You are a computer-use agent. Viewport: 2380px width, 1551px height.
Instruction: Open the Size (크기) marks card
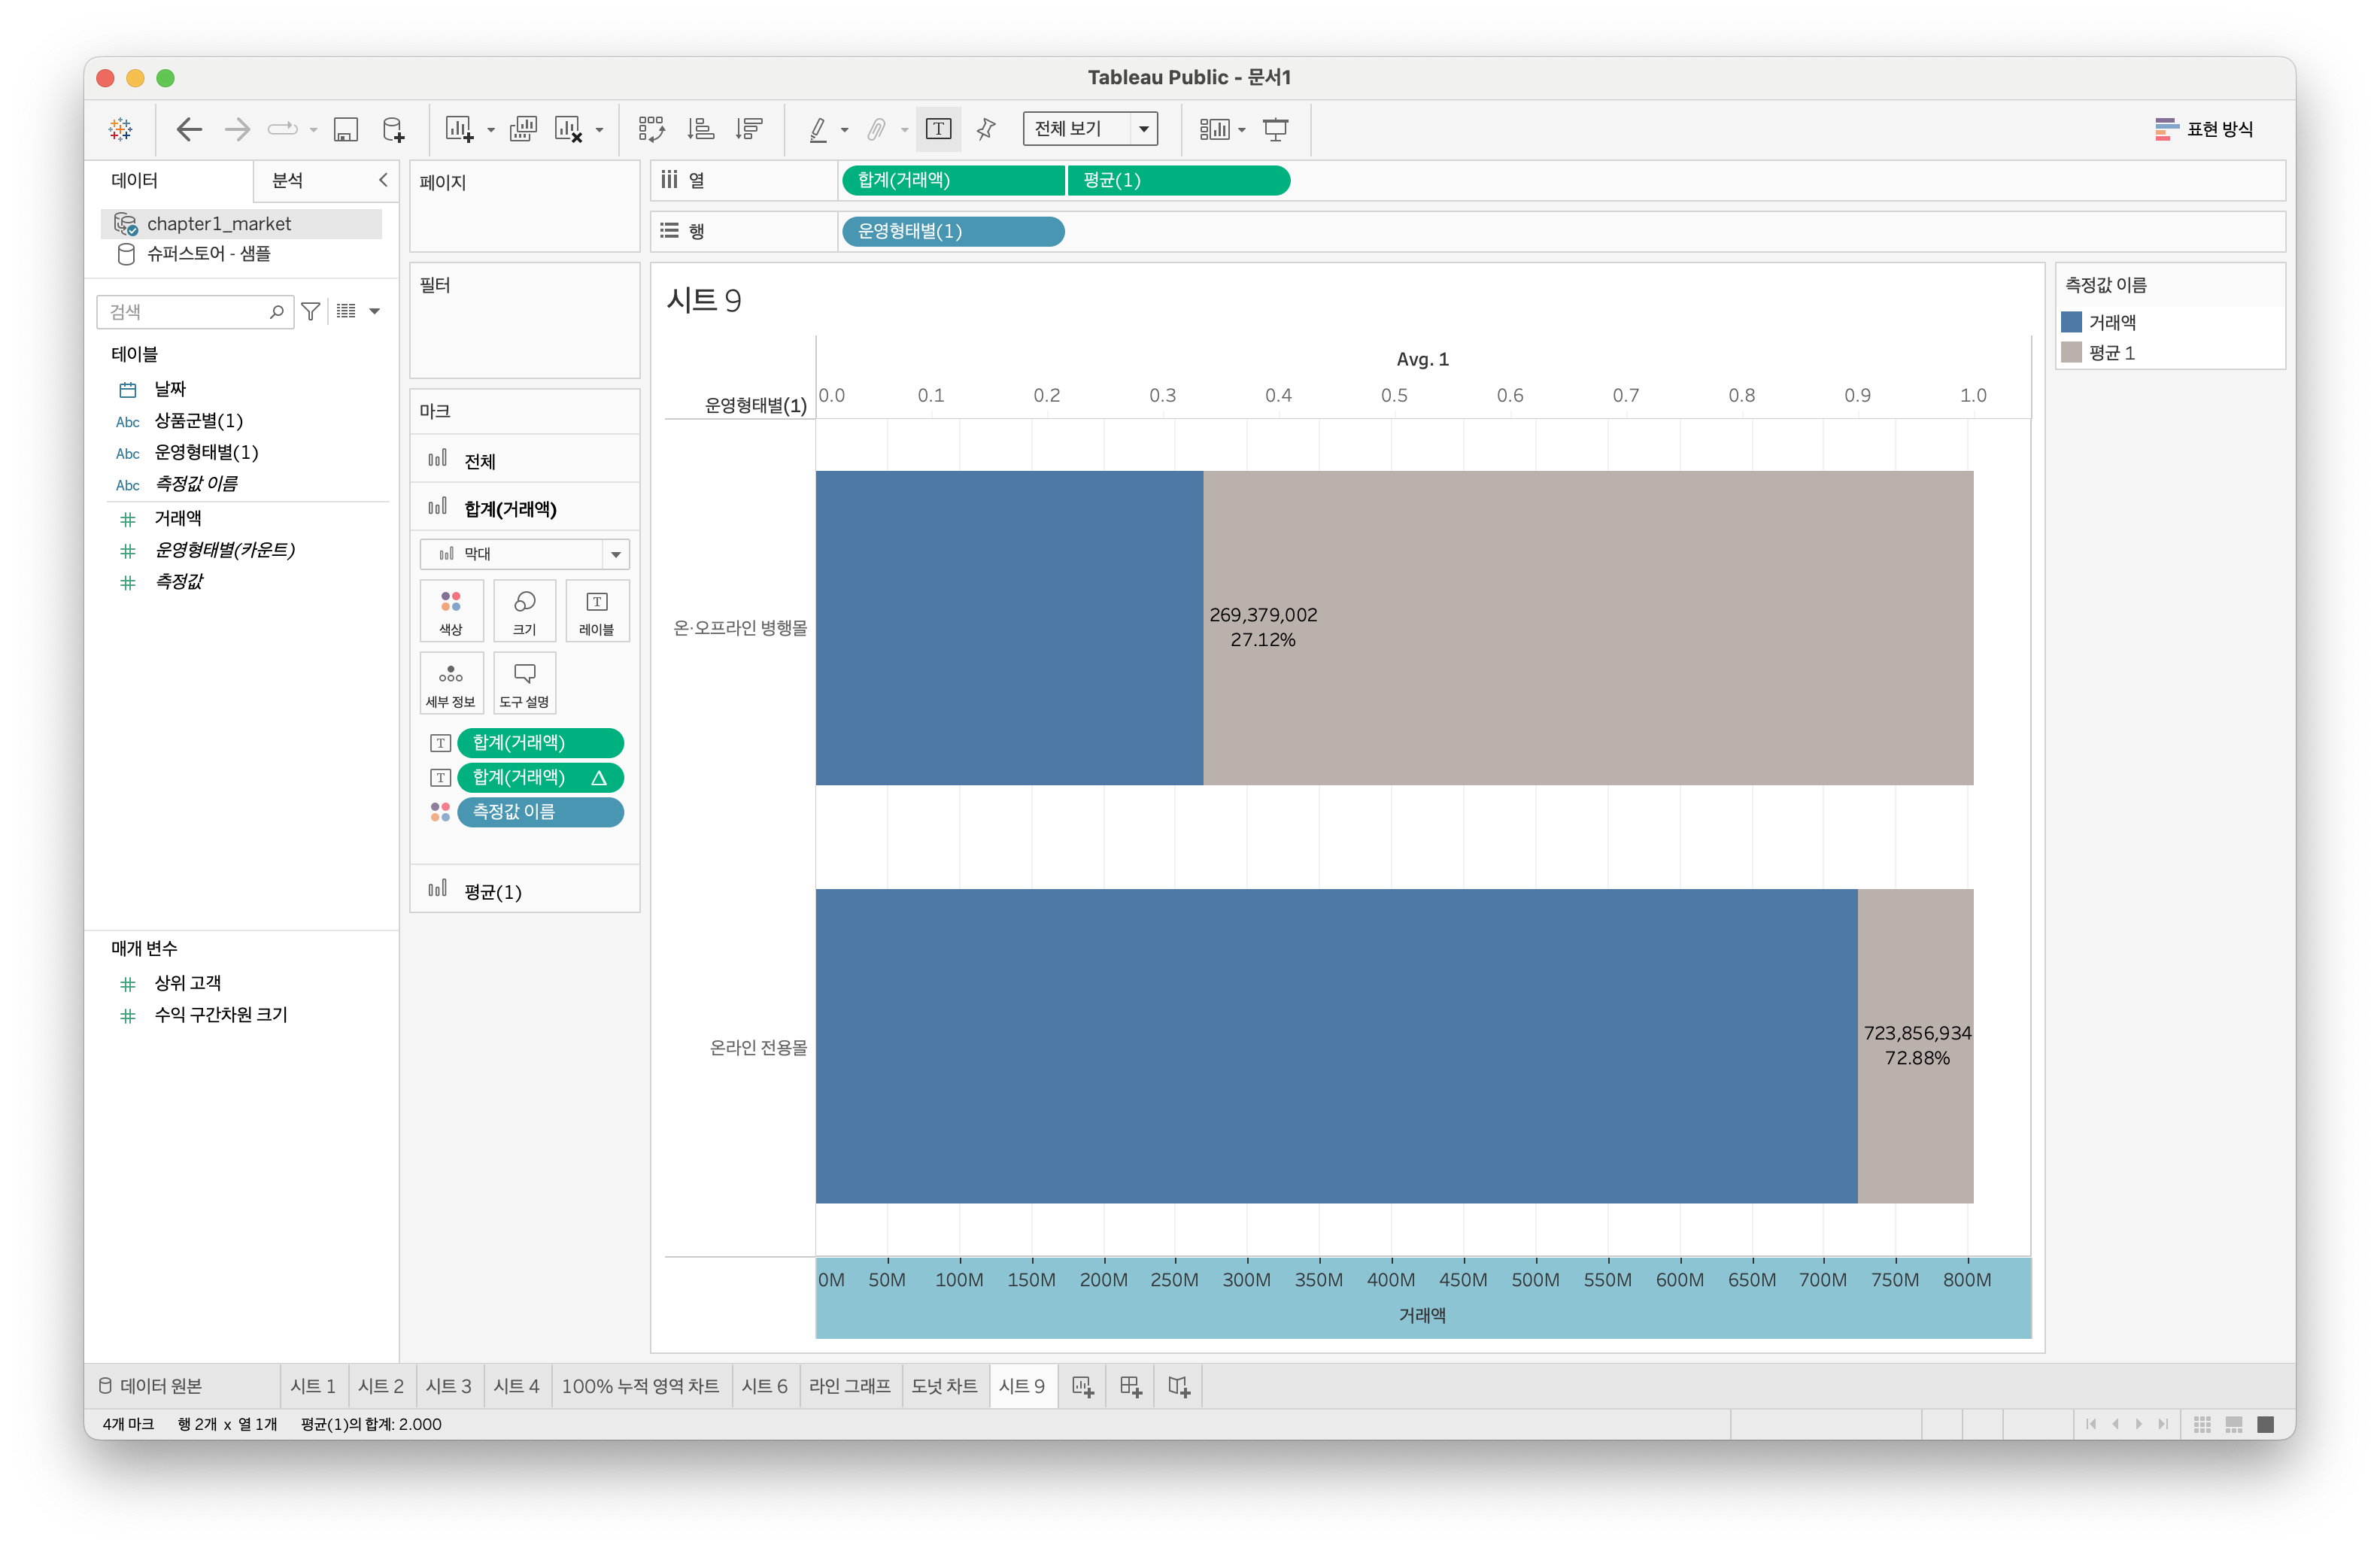tap(524, 611)
